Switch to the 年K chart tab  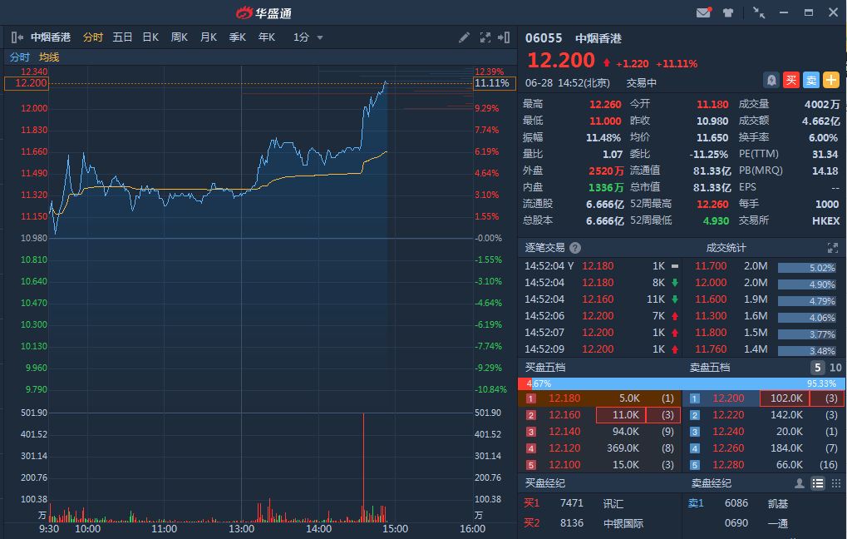pos(266,37)
